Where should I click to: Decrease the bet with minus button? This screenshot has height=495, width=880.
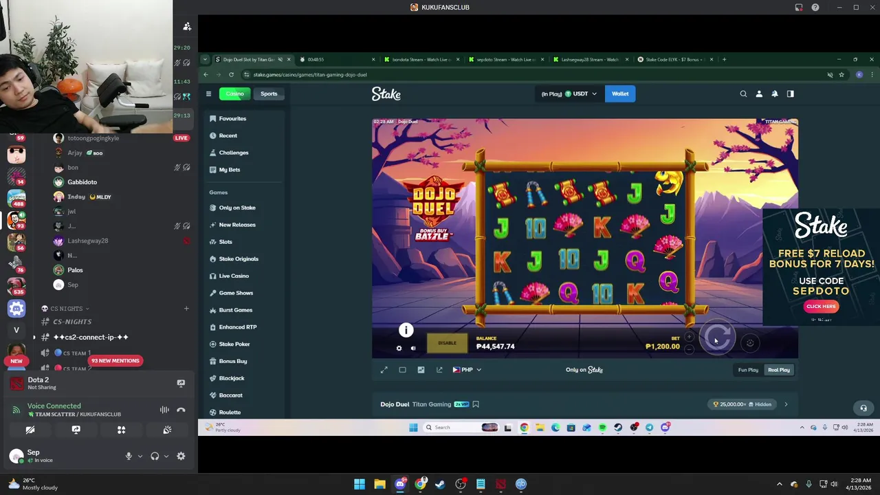click(690, 349)
